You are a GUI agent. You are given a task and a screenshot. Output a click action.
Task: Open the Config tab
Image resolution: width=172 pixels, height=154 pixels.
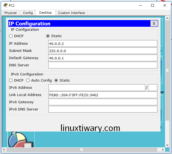click(x=28, y=13)
